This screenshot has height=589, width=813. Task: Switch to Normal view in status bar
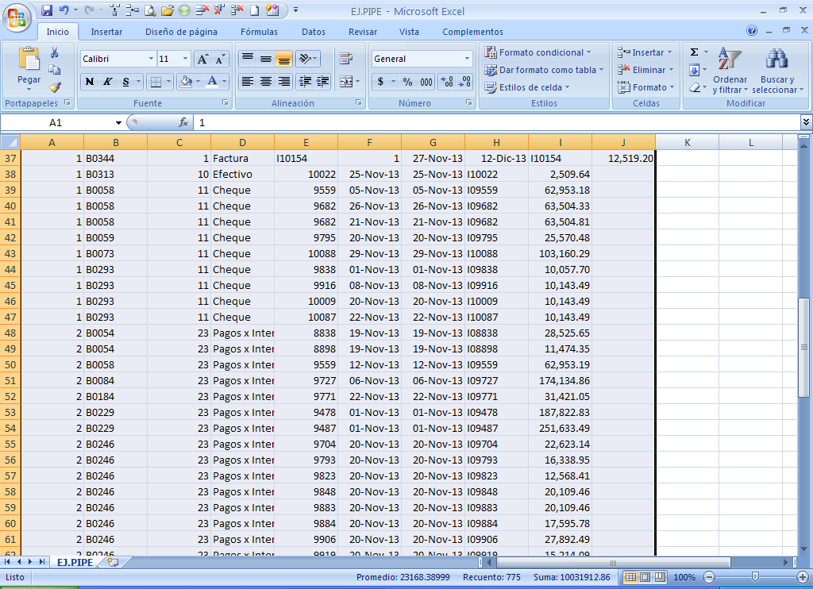click(x=630, y=577)
